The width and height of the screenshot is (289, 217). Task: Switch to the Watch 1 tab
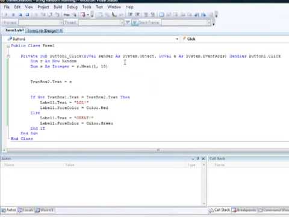coord(45,210)
